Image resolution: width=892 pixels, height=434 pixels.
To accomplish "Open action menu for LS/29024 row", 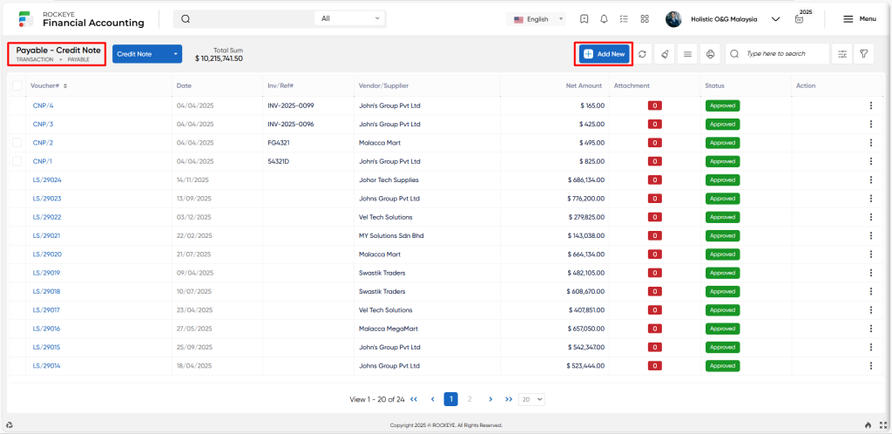I will [870, 180].
